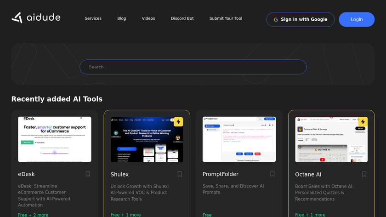Image resolution: width=386 pixels, height=217 pixels.
Task: Bookmark the Octane AI tool
Action: tap(364, 174)
